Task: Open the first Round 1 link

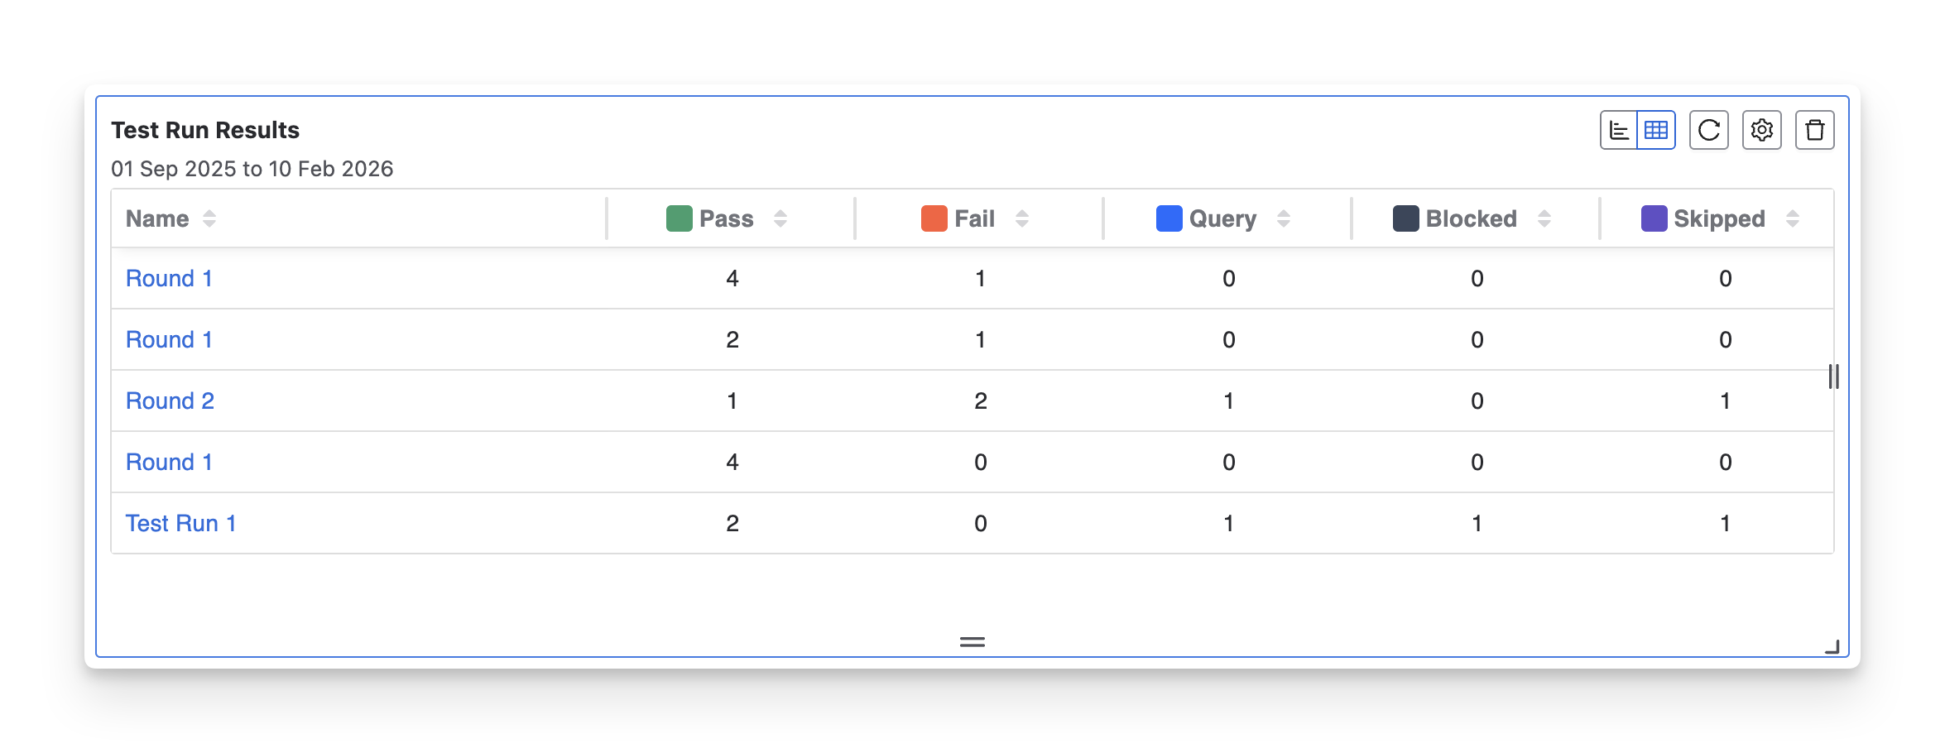Action: (169, 279)
